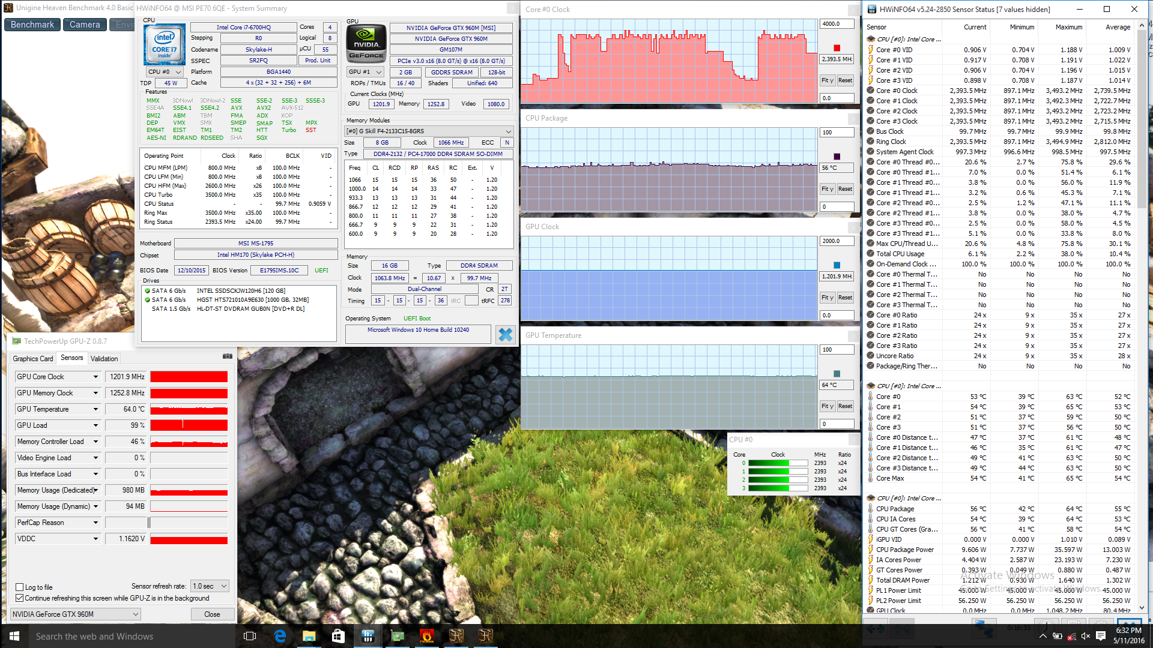The image size is (1153, 648).
Task: Open Microsoft Edge from the taskbar
Action: point(280,636)
